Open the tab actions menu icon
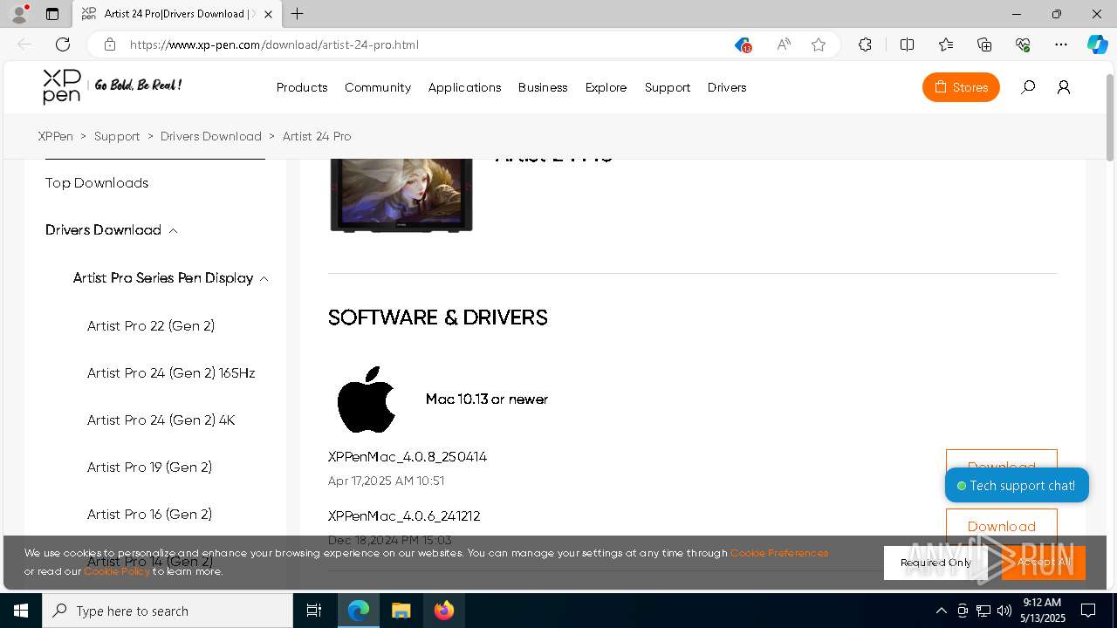This screenshot has height=628, width=1117. coord(52,14)
